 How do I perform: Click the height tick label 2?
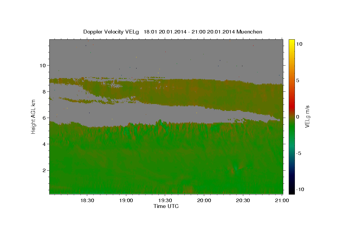point(45,170)
